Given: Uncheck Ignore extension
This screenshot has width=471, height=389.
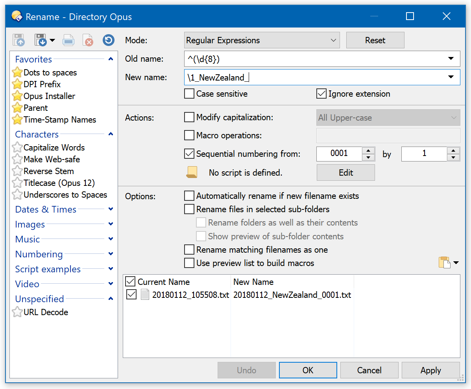Looking at the screenshot, I should [321, 94].
